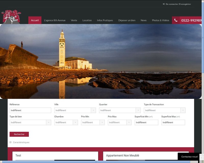Open the Vente menu
The height and width of the screenshot is (163, 204).
[x=74, y=20]
